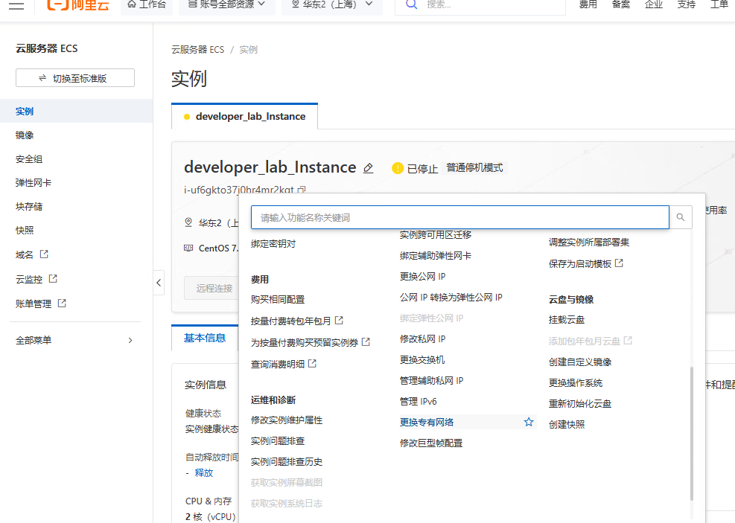The height and width of the screenshot is (523, 735).
Task: Choose 绑定辅助弹性网卡 from the menu
Action: pyautogui.click(x=436, y=256)
